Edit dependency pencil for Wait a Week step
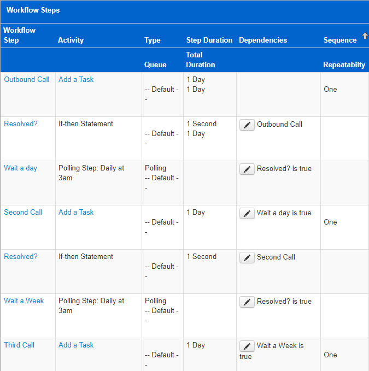Viewport: 369px width, 371px height. point(247,302)
